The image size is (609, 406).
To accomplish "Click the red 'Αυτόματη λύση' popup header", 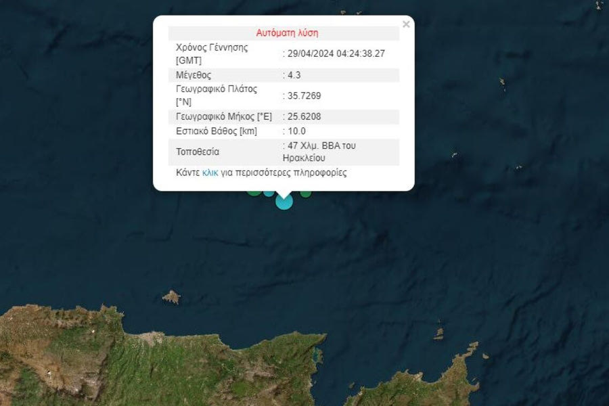I will (287, 32).
